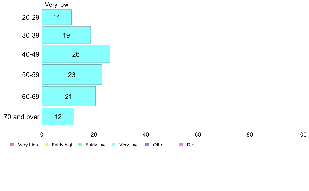The width and height of the screenshot is (309, 191).
Task: Select the 60-69 bar showing 21
Action: pos(69,96)
